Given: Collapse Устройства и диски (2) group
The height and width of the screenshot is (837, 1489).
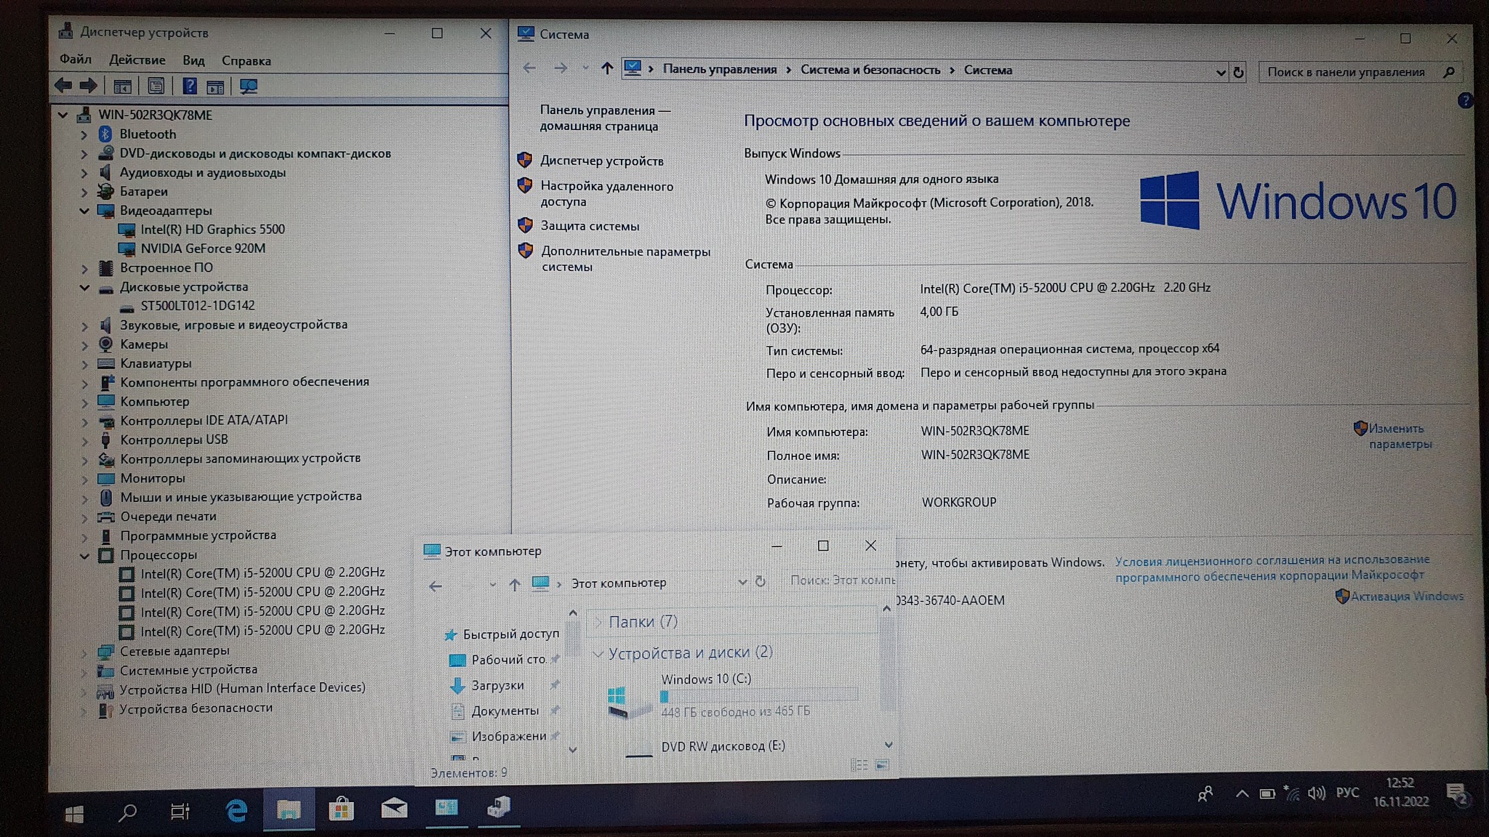Looking at the screenshot, I should pos(598,654).
